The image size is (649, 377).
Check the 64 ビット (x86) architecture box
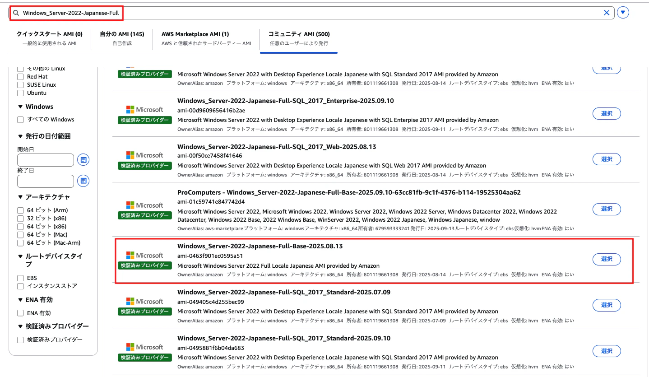tap(20, 227)
